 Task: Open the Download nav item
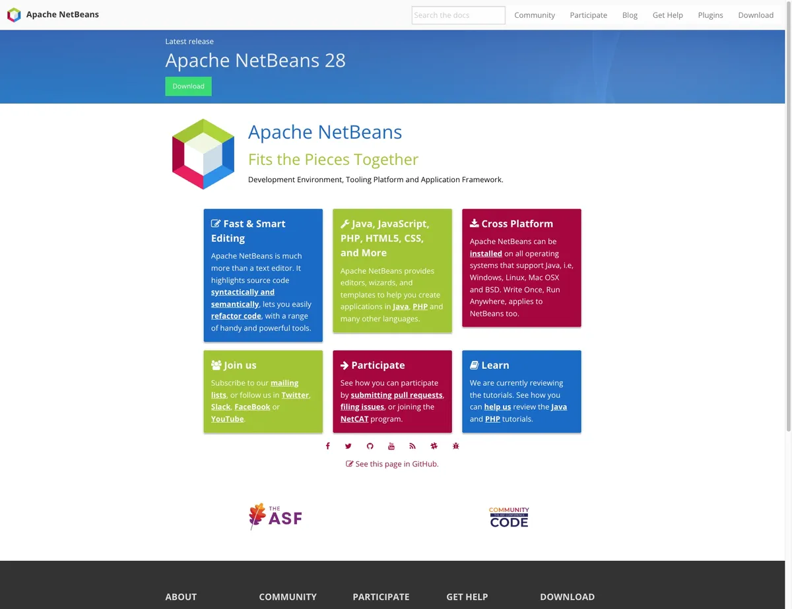coord(756,15)
